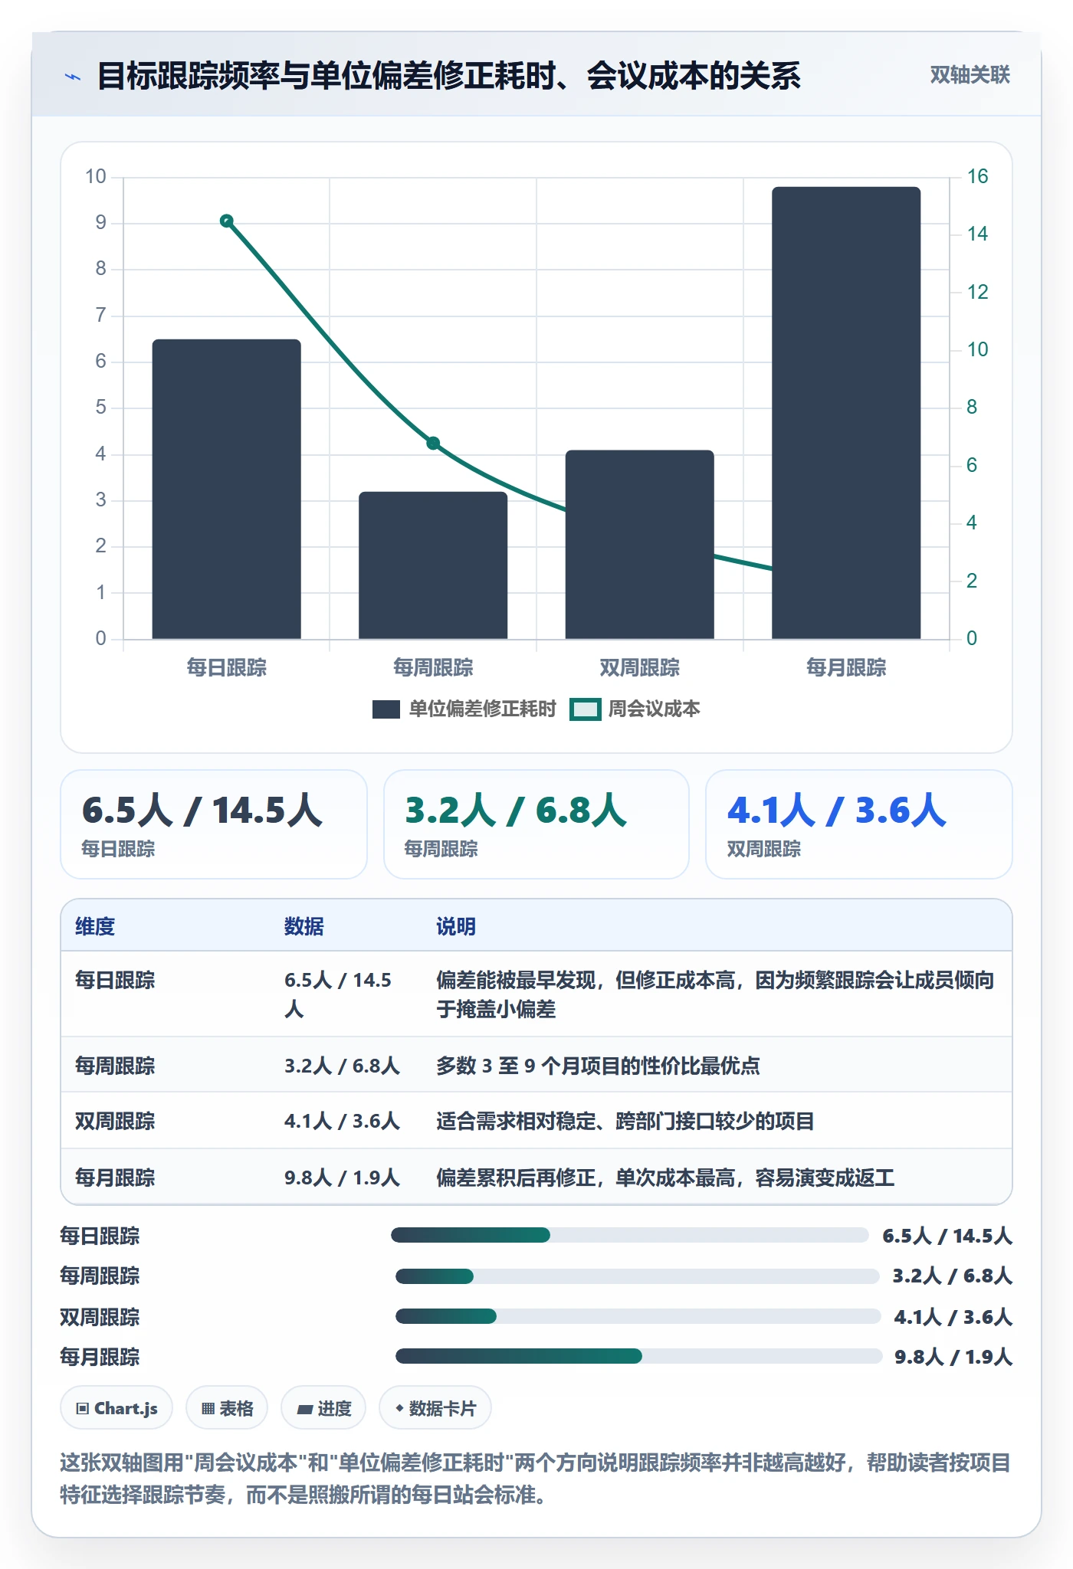Image resolution: width=1073 pixels, height=1569 pixels.
Task: Click the 9.8人 / 1.9人 table cell
Action: [342, 1178]
